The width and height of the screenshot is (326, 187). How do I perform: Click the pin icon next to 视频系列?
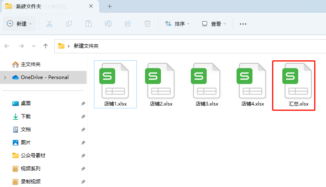pos(83,169)
